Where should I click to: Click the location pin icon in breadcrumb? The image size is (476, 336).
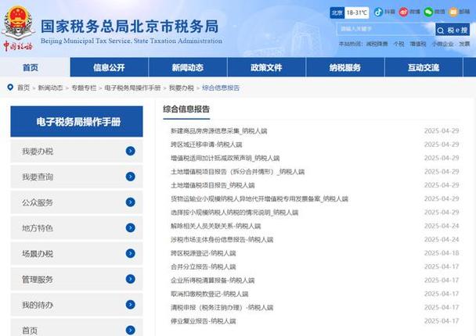pos(10,88)
